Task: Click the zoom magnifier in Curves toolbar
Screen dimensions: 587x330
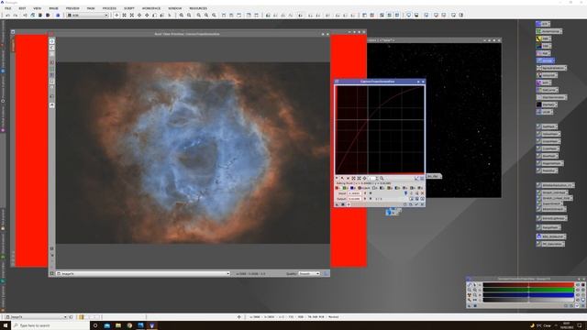Action: [382, 178]
